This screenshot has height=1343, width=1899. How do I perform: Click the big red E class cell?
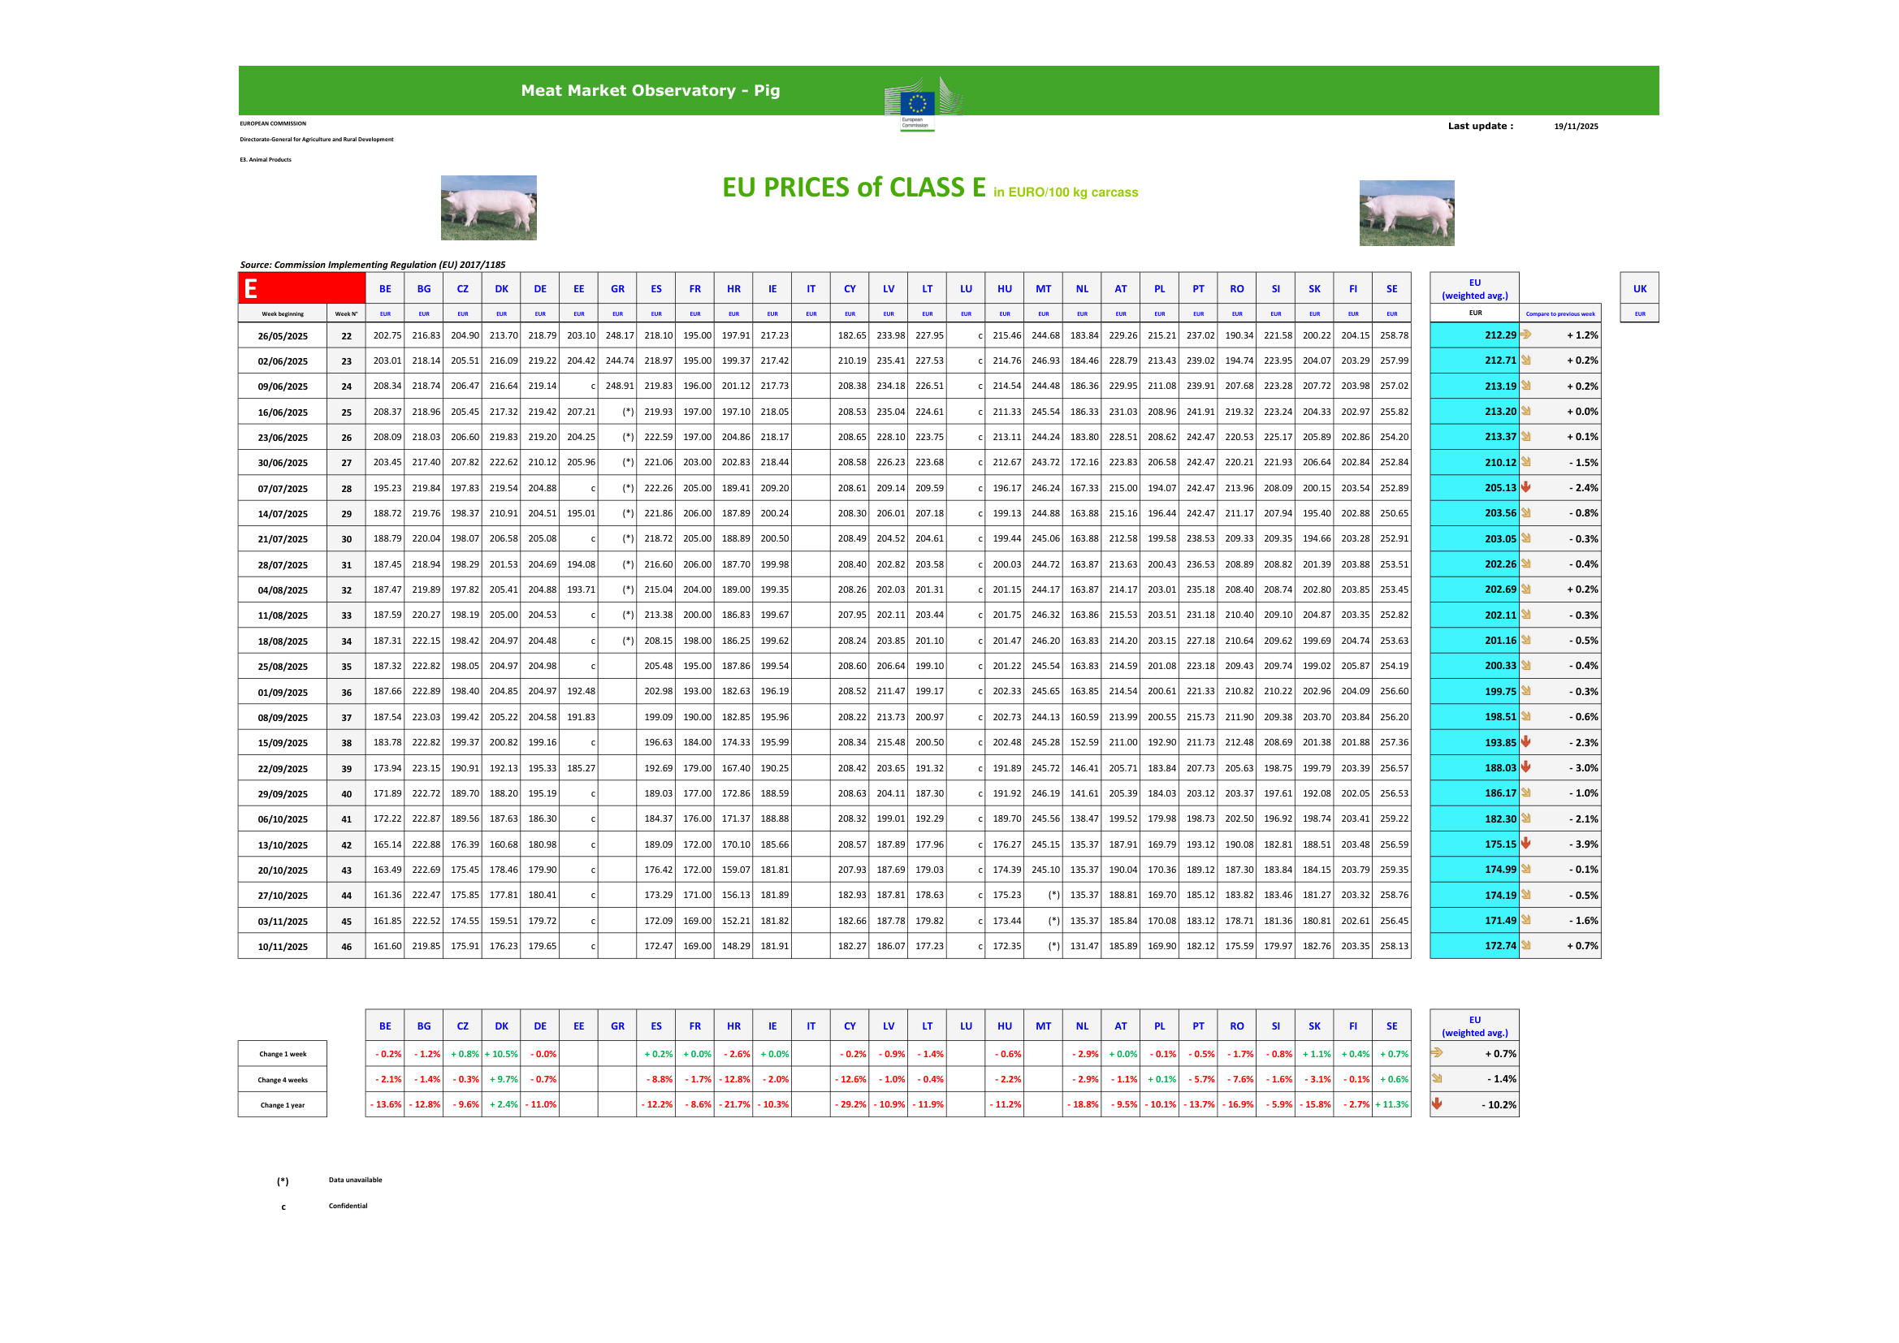[x=302, y=288]
